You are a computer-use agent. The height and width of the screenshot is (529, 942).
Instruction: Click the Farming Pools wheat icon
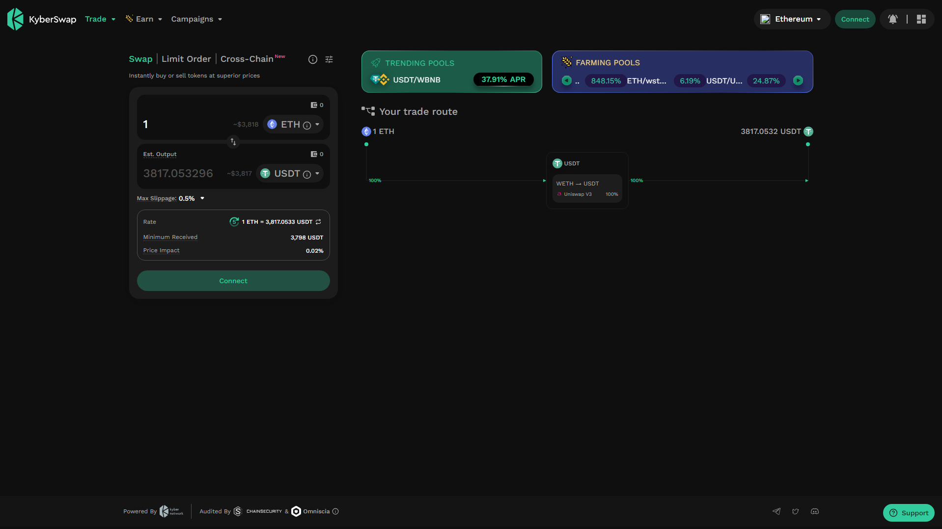point(567,62)
